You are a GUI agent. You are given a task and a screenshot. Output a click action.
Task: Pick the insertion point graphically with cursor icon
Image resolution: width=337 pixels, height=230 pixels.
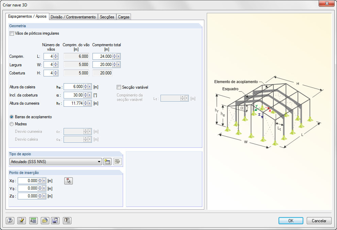(x=68, y=181)
